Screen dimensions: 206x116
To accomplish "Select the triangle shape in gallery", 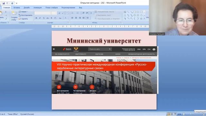I will pyautogui.click(x=125, y=15).
